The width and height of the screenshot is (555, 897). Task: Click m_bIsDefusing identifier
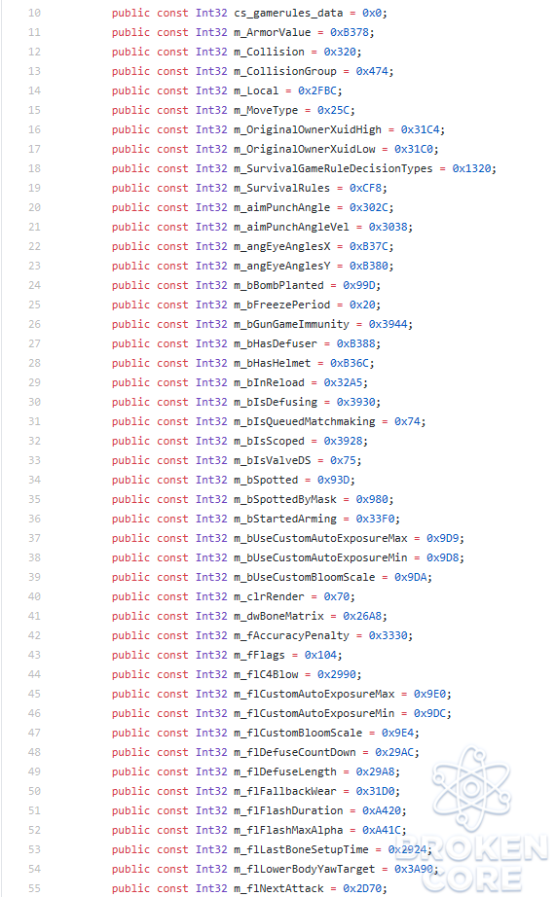point(276,402)
